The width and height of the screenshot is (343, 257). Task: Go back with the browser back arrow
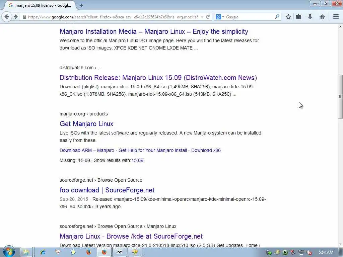tap(7, 17)
